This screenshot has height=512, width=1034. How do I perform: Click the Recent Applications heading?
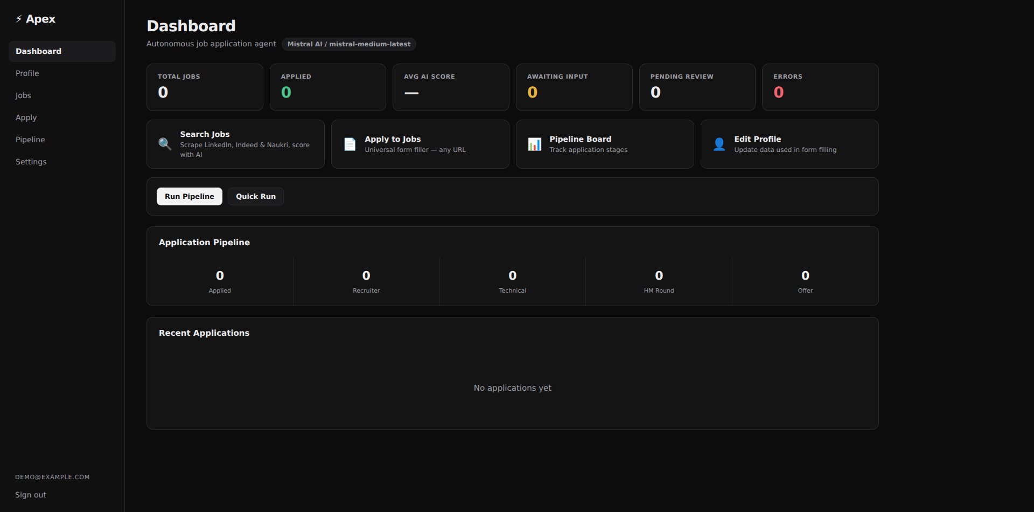coord(204,333)
